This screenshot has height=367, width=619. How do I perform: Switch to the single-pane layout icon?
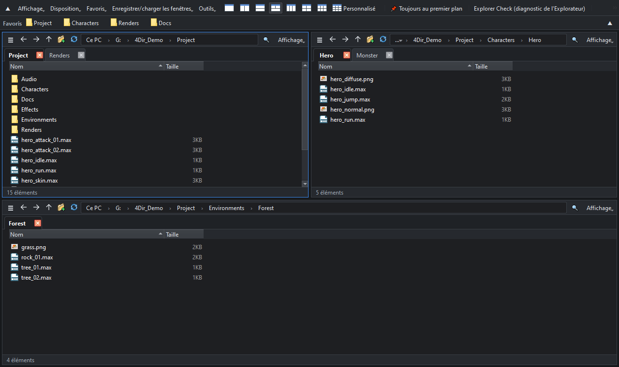pos(229,8)
